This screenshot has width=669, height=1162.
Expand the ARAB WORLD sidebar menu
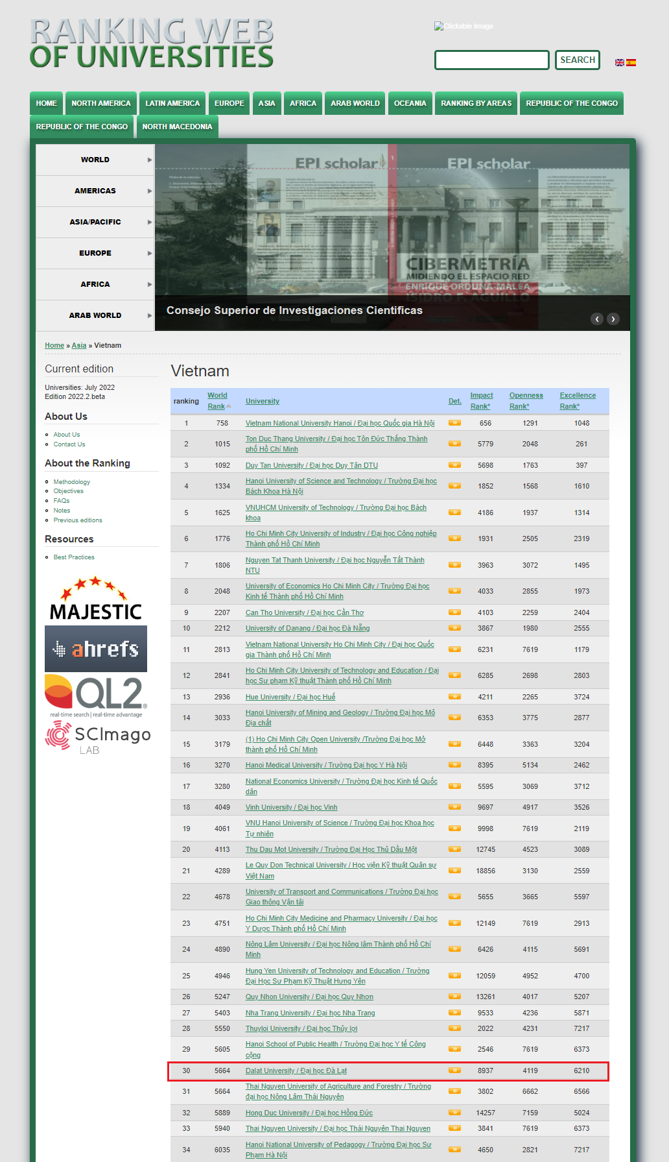point(95,315)
